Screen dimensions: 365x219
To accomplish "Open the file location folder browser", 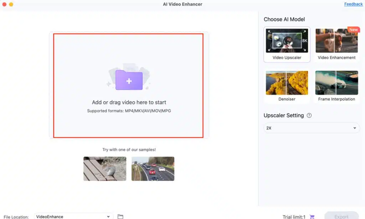I will 120,216.
